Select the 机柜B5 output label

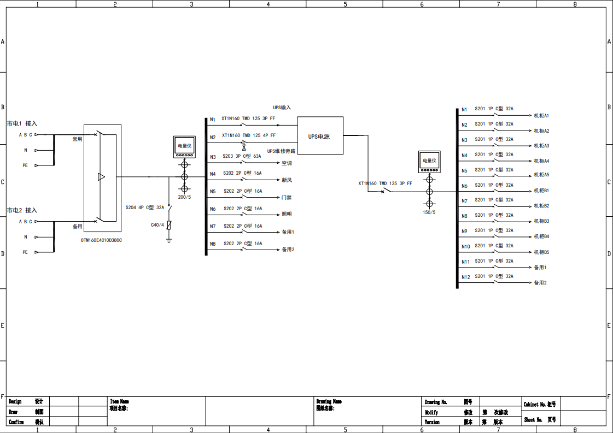coord(541,252)
